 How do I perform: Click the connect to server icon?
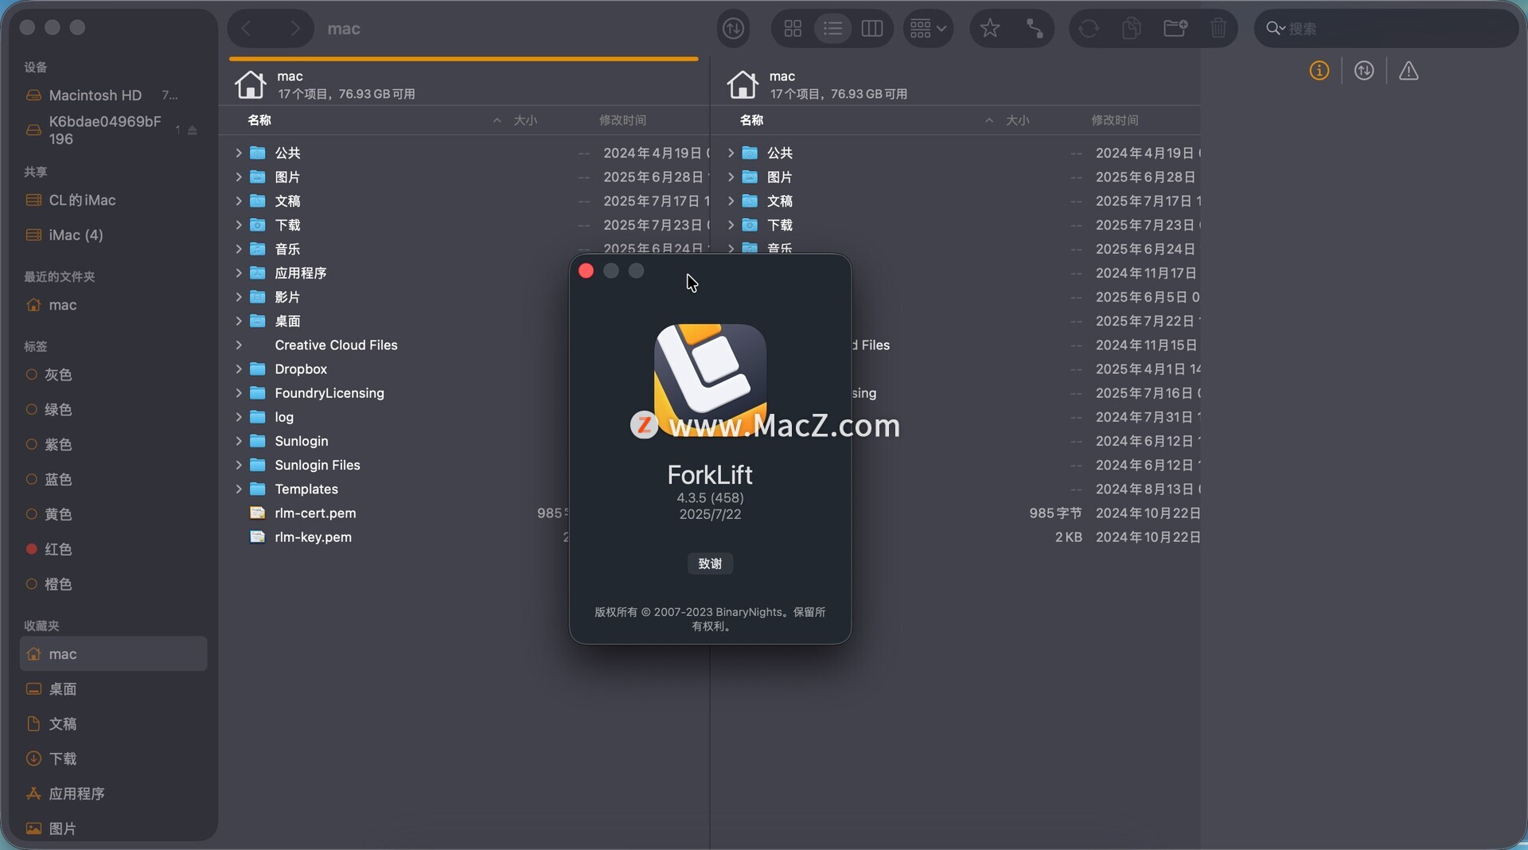[x=1034, y=29]
